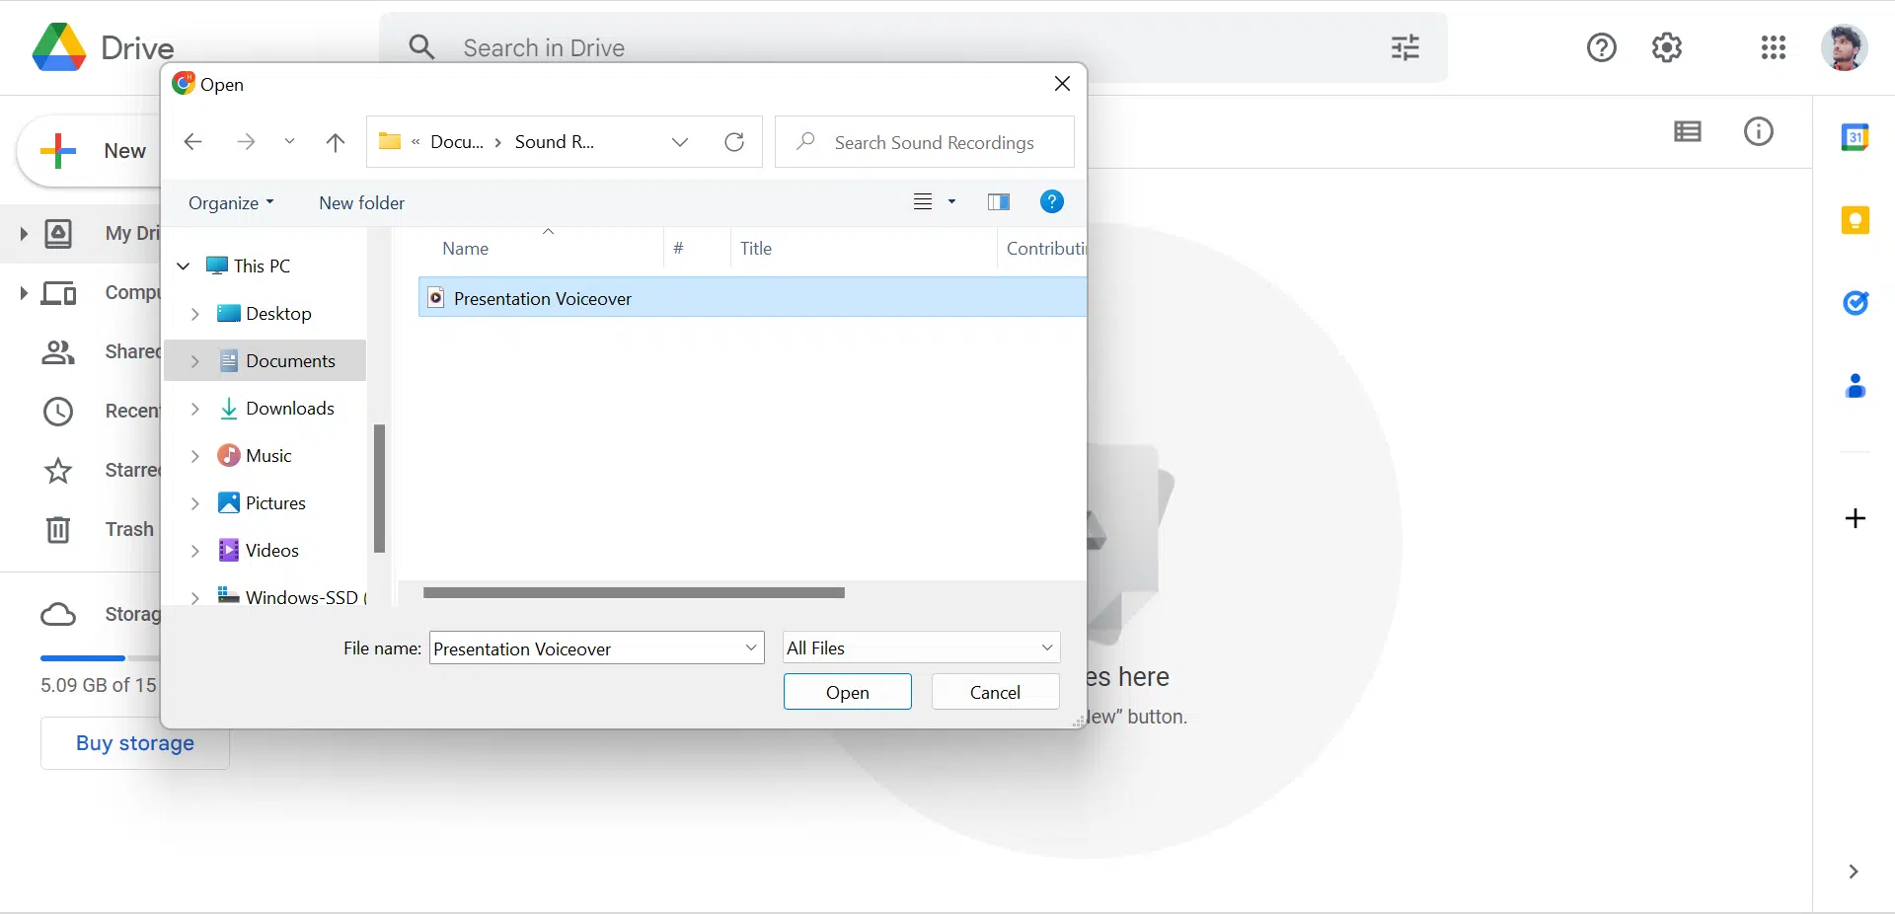The height and width of the screenshot is (914, 1895).
Task: Collapse the This PC tree node
Action: click(184, 267)
